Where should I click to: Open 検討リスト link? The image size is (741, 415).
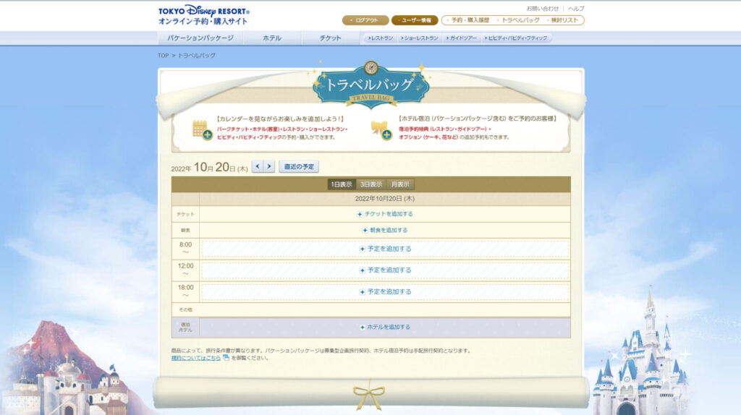point(564,20)
